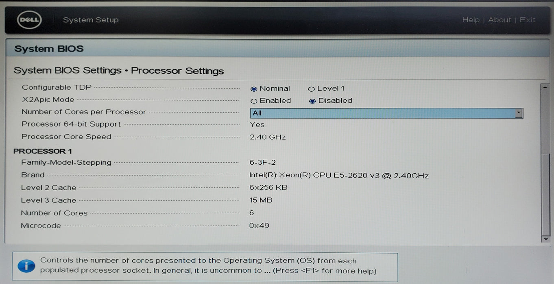Click the Brand label
The width and height of the screenshot is (554, 284).
click(33, 175)
